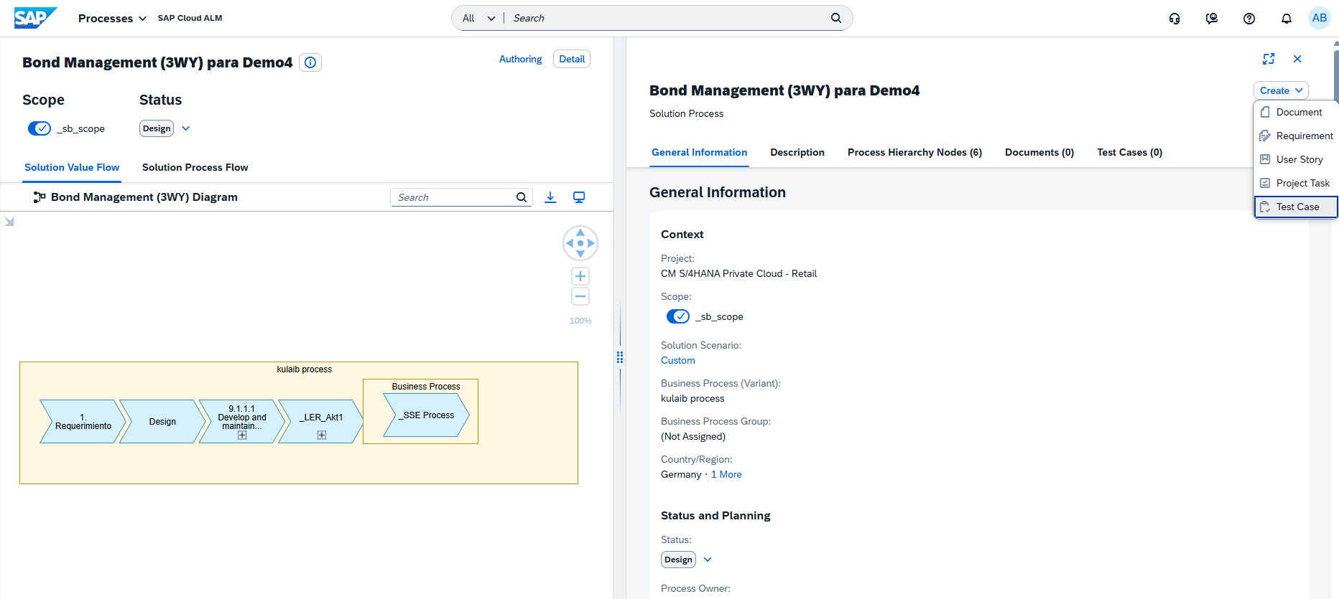
Task: Toggle the _sb_scope switch under Scope
Action: pyautogui.click(x=40, y=128)
